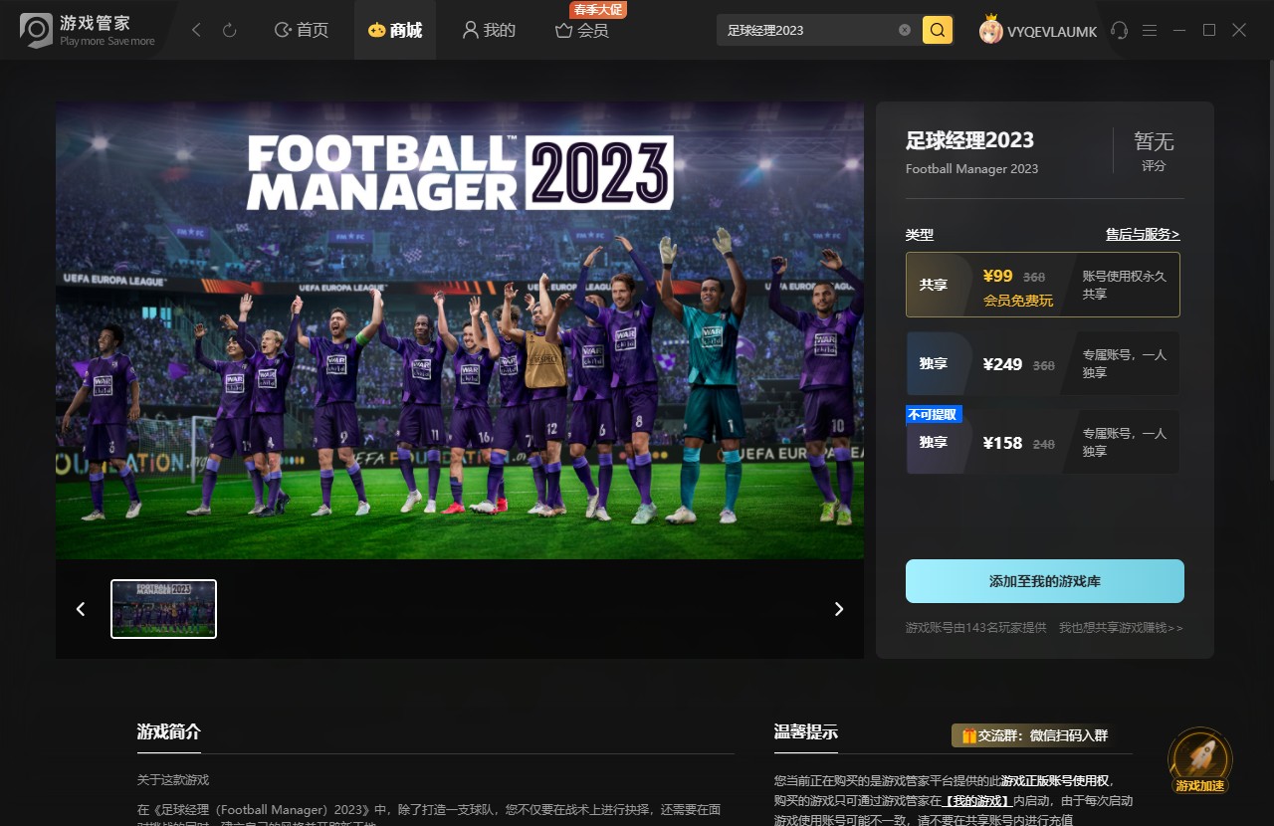Open the 会员 membership tab
The height and width of the screenshot is (826, 1274).
pyautogui.click(x=582, y=31)
